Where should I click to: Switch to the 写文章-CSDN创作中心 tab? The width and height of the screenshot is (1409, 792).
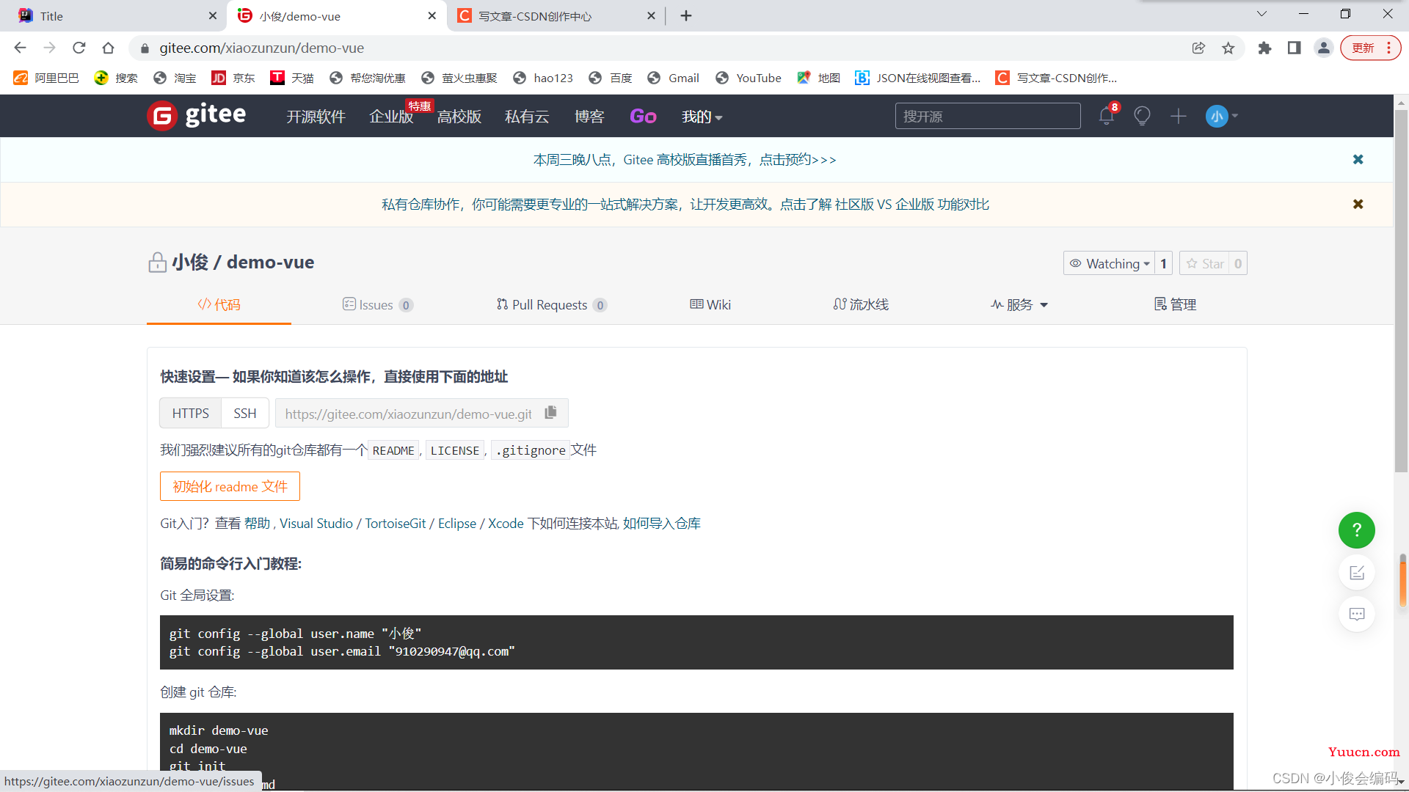(x=556, y=15)
